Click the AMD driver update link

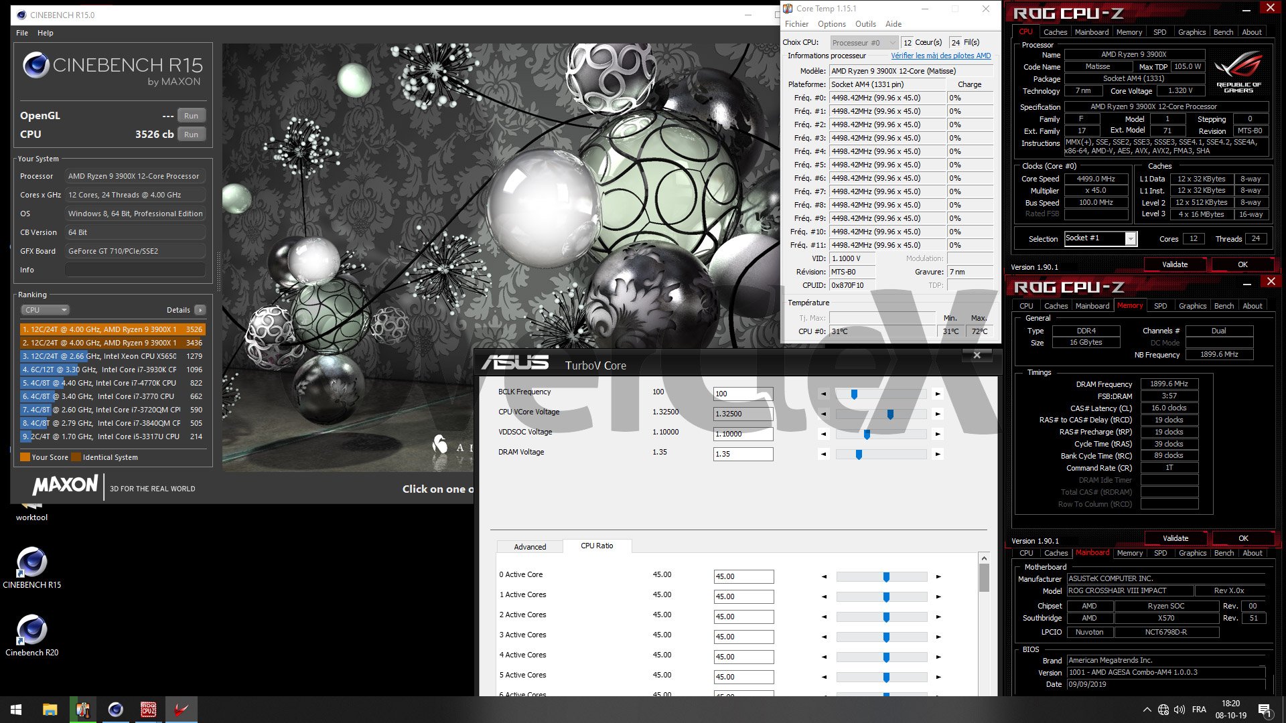940,56
